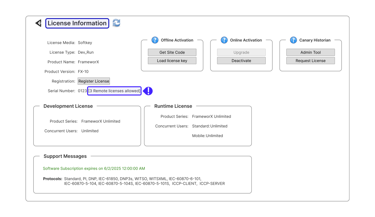Open Canary Historian help question icon
Viewport: 375px width, 217px height.
click(x=294, y=40)
